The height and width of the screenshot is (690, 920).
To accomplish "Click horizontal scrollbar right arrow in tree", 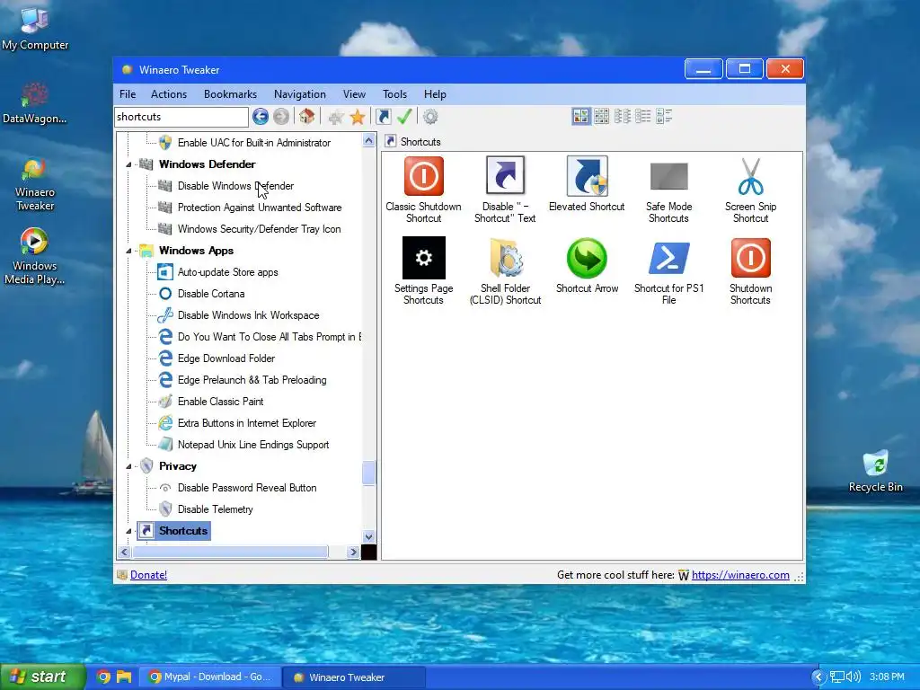I will coord(352,553).
